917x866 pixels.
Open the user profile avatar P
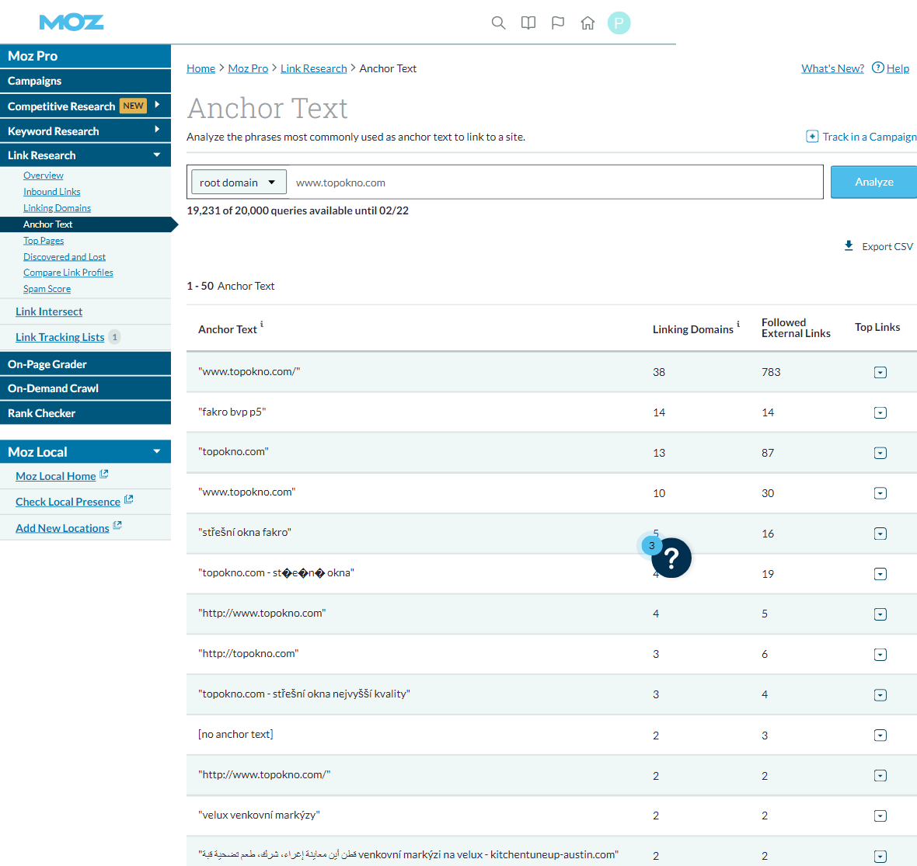click(619, 23)
